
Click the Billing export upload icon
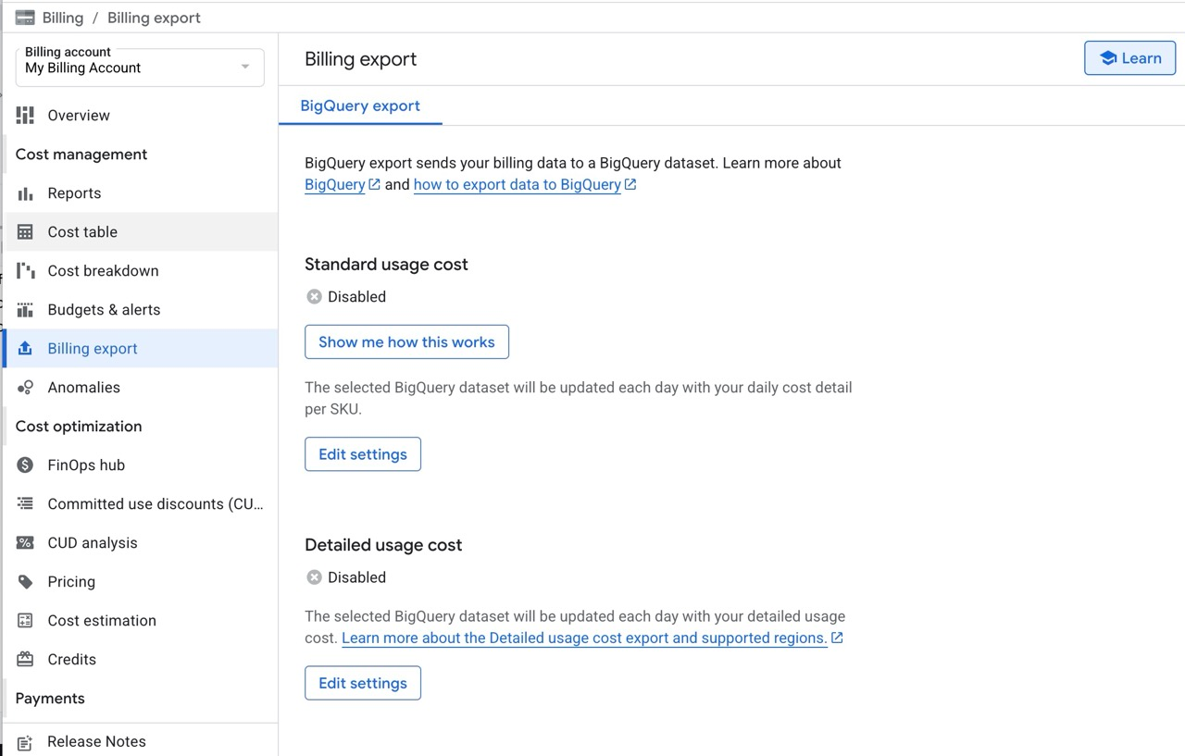click(x=25, y=348)
